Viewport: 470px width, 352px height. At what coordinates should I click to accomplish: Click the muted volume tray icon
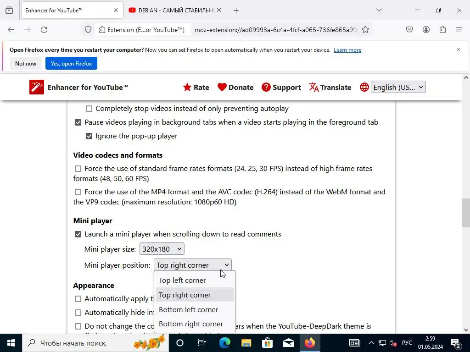click(393, 343)
